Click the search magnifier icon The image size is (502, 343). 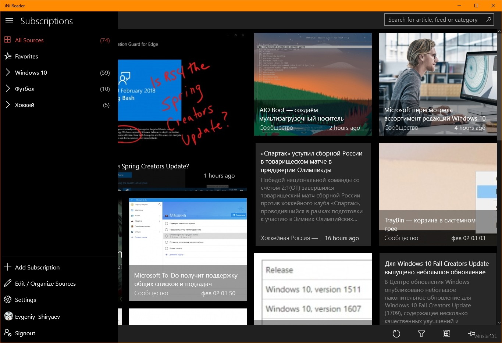488,19
